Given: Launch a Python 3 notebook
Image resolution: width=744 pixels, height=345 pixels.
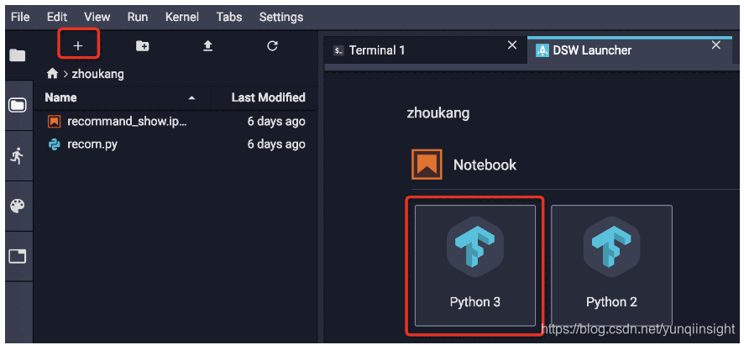Looking at the screenshot, I should click(475, 265).
